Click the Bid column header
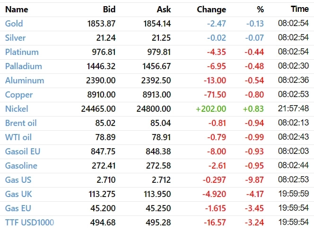314x233 pixels. [109, 9]
